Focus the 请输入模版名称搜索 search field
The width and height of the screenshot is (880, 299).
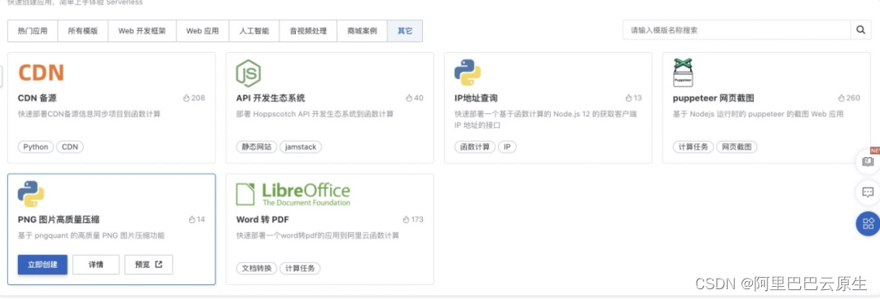(737, 29)
